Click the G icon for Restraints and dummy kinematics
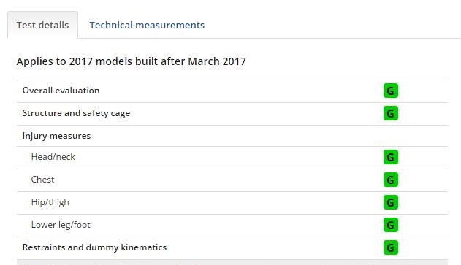The width and height of the screenshot is (461, 265). (x=390, y=247)
